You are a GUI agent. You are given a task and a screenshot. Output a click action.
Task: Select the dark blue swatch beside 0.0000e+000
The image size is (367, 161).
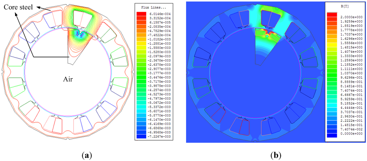332,135
